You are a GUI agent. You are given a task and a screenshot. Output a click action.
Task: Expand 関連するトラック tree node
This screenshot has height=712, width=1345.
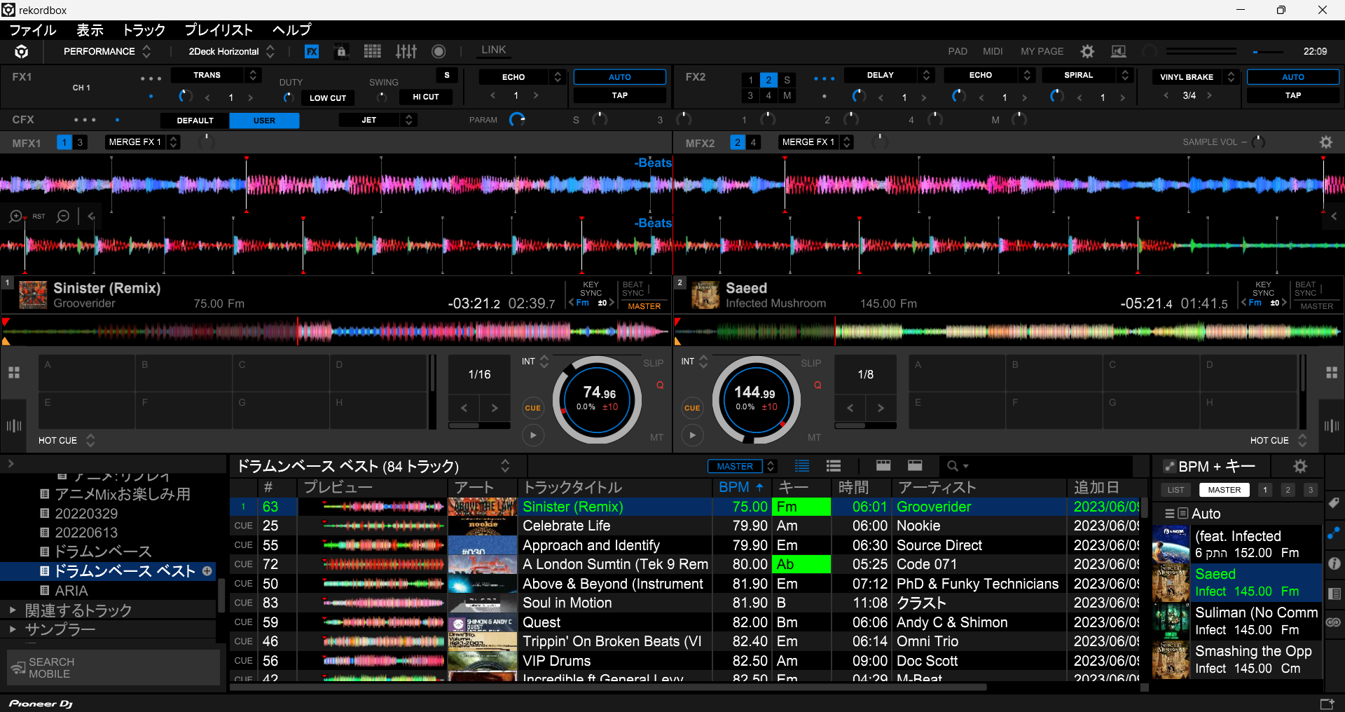(x=12, y=610)
